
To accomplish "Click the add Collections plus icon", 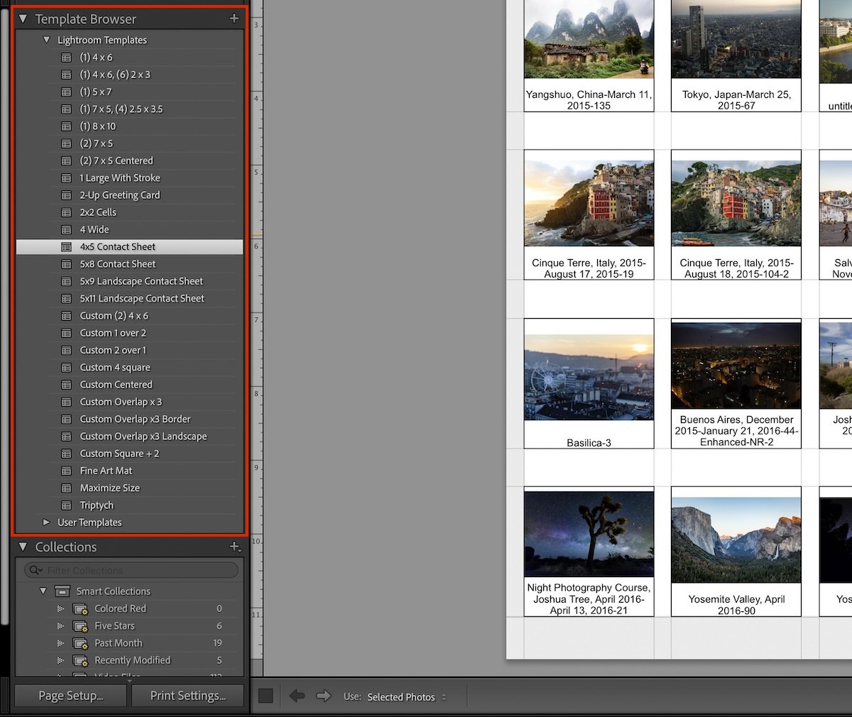I will 235,547.
